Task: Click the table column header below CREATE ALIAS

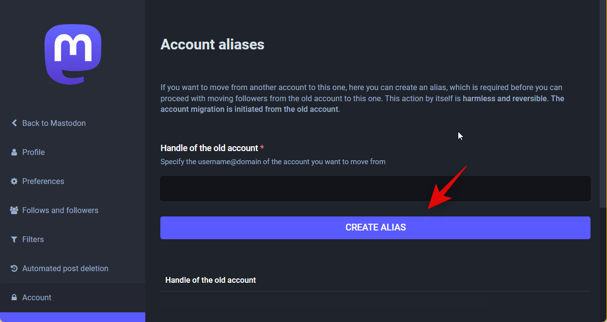Action: tap(210, 280)
